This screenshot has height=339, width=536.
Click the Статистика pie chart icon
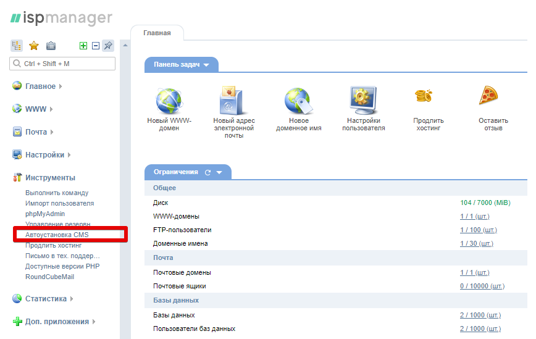17,298
